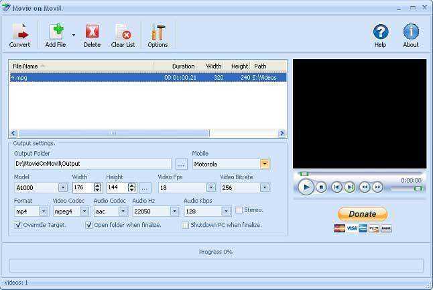Expand the Video Fps dropdown

[x=211, y=187]
